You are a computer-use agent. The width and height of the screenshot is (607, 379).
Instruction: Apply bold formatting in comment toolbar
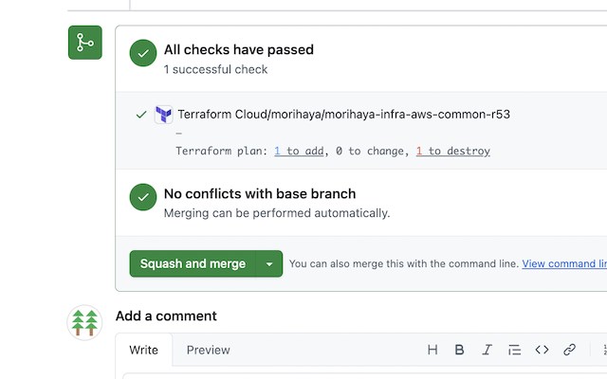click(x=459, y=350)
